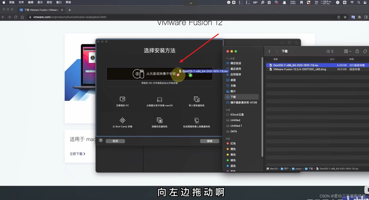Click browser forward arrow
The height and width of the screenshot is (200, 369).
tap(9, 17)
